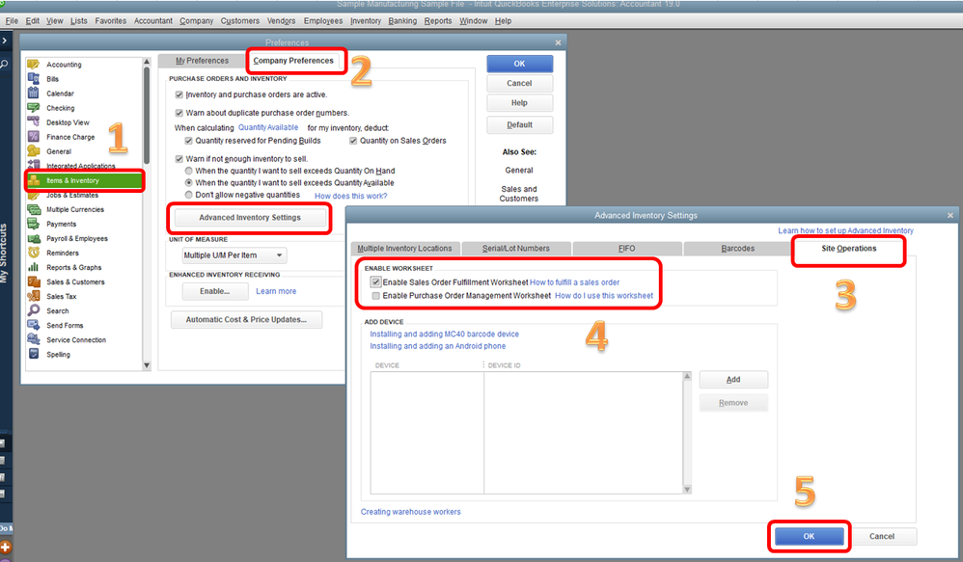
Task: Expand the My Shortcuts sidebar arrow
Action: 4,40
